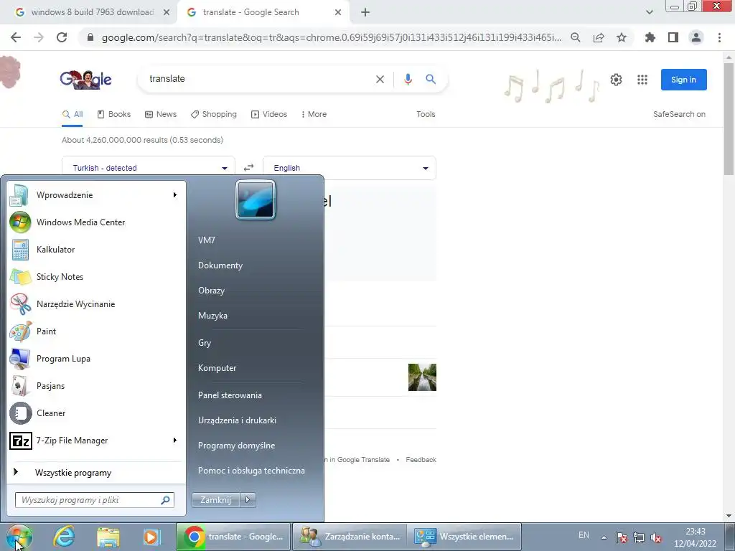The height and width of the screenshot is (551, 735).
Task: Click Wyszukaj programy i pliki search field
Action: tap(94, 500)
